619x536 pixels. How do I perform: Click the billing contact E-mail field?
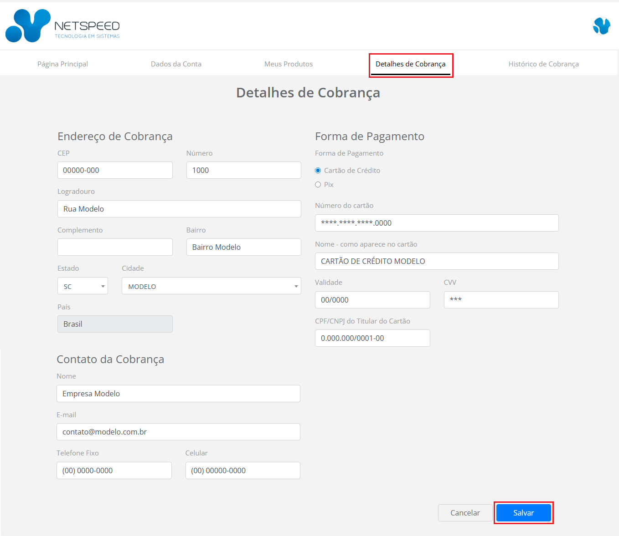click(178, 432)
